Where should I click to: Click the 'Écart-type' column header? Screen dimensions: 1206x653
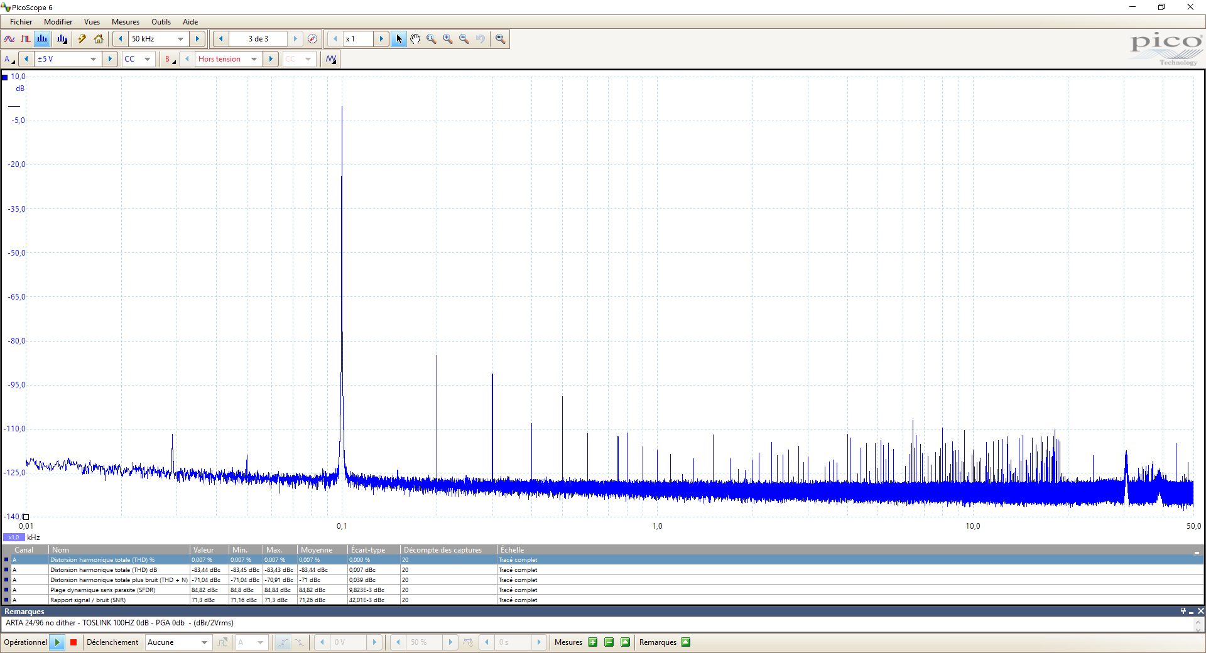pos(374,550)
